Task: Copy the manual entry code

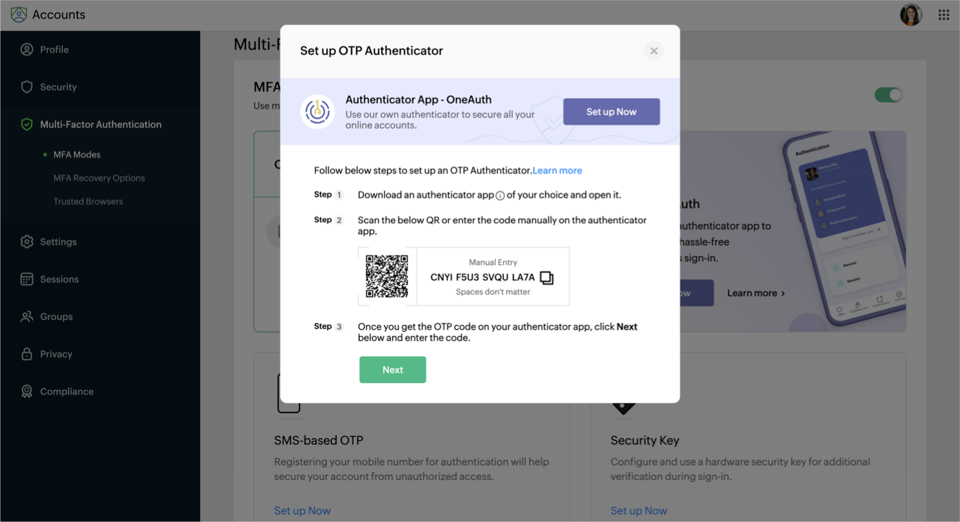Action: point(547,277)
